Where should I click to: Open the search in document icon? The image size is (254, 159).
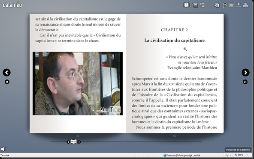click(x=217, y=5)
